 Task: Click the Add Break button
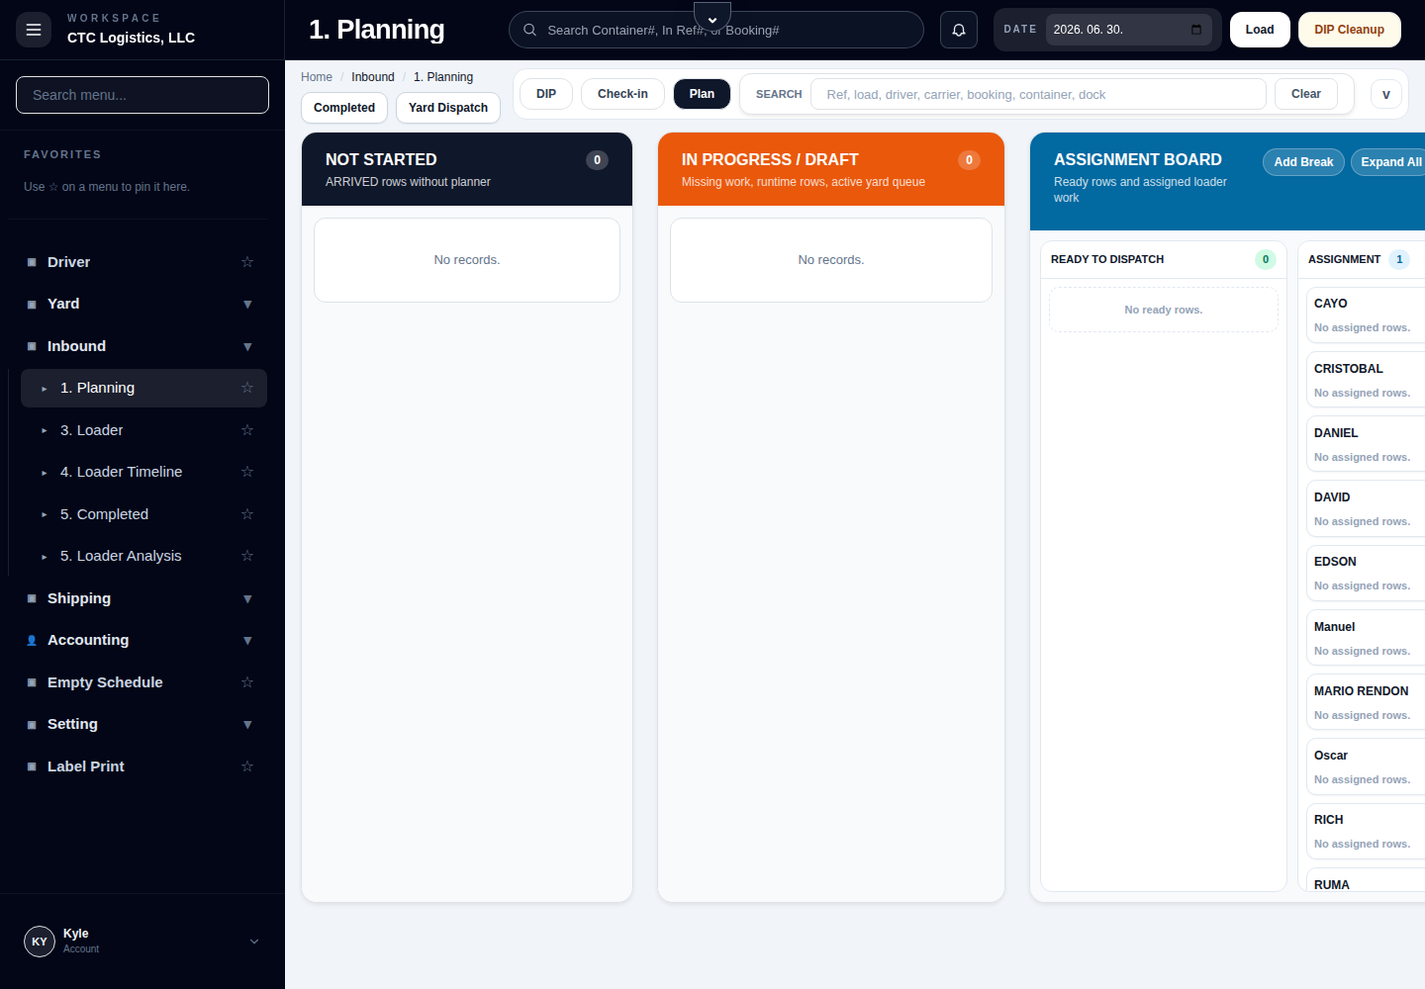point(1303,162)
